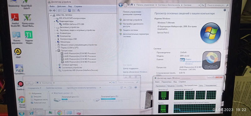Open the Действие menu in Device Manager

61,6
